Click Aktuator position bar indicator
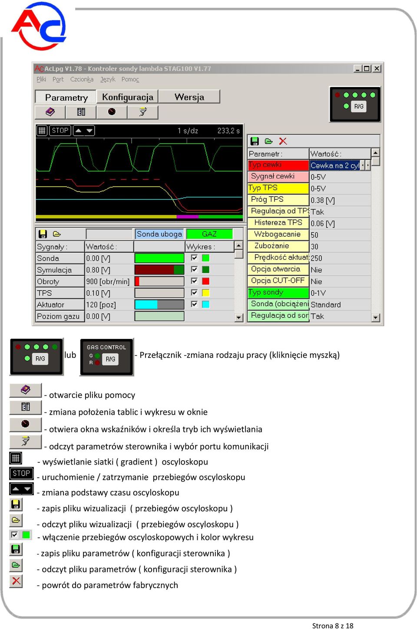 [x=159, y=304]
